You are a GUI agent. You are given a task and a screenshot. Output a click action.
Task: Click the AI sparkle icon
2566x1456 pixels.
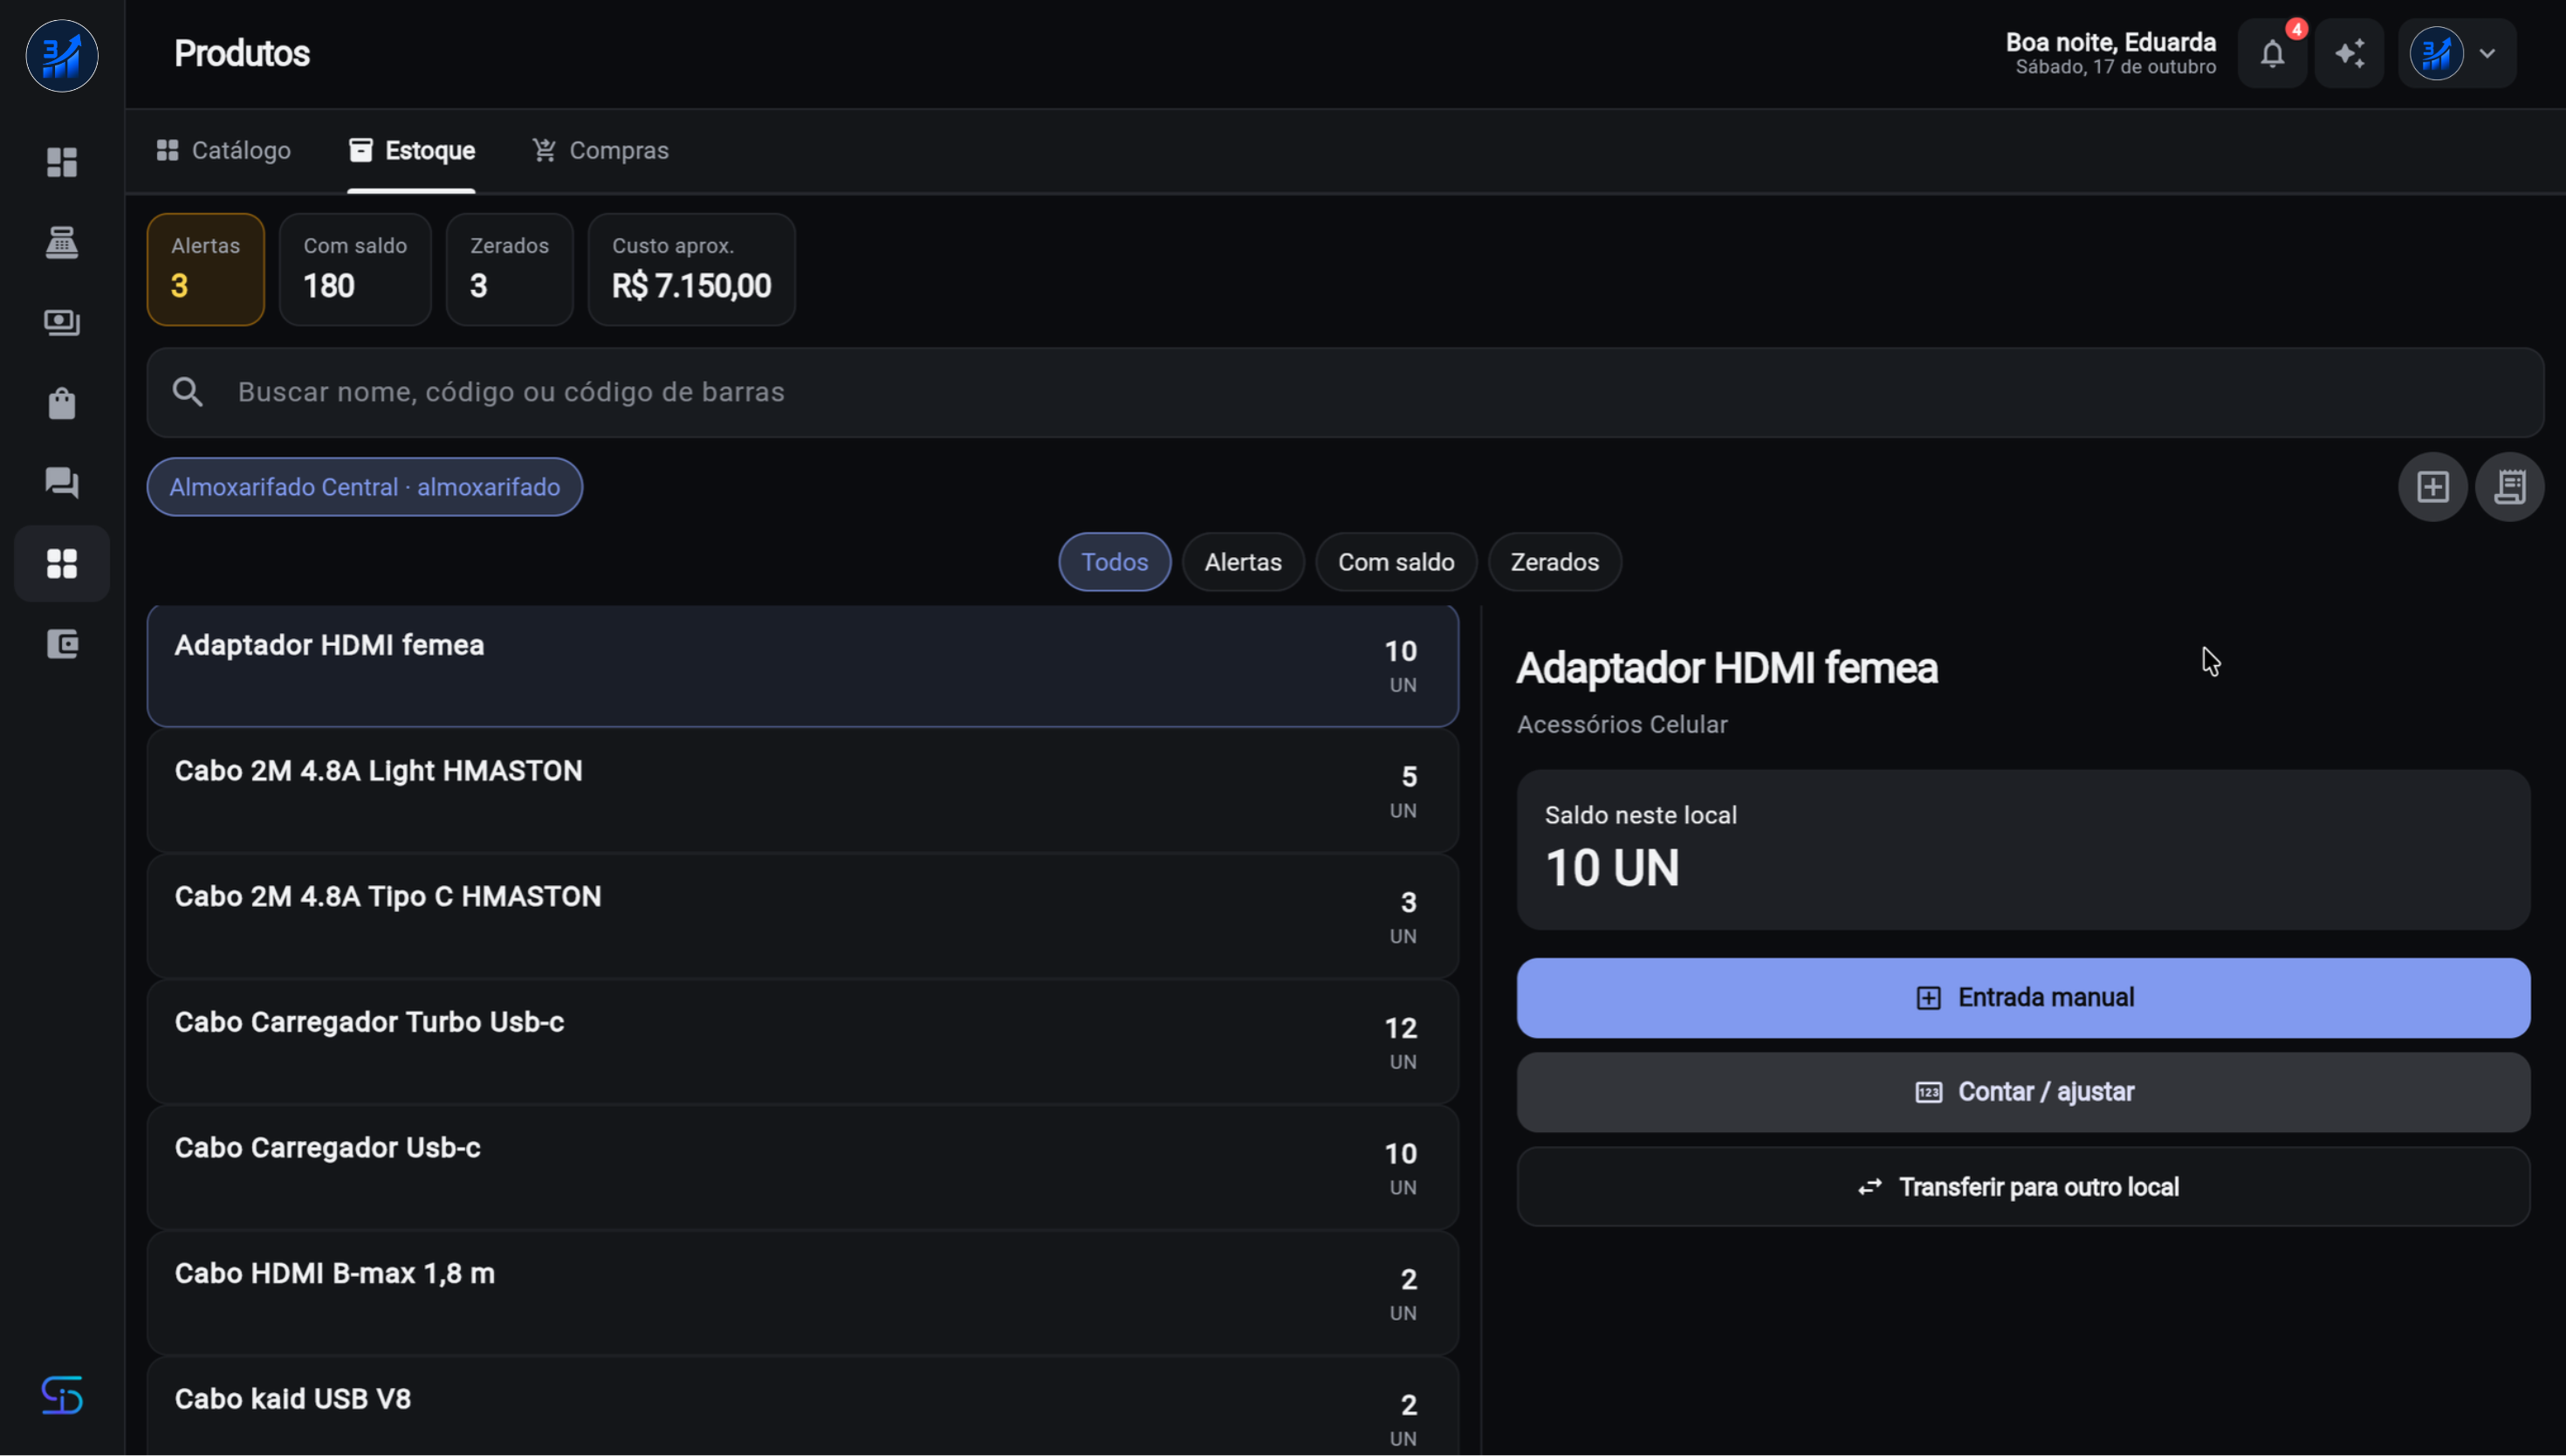coord(2349,53)
